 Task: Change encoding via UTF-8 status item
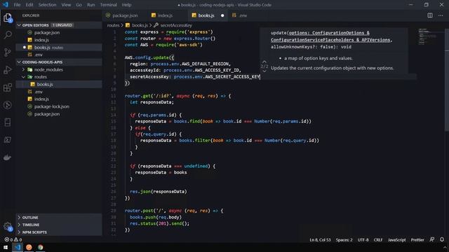click(x=363, y=239)
